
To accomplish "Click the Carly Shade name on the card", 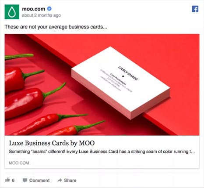I will (128, 73).
